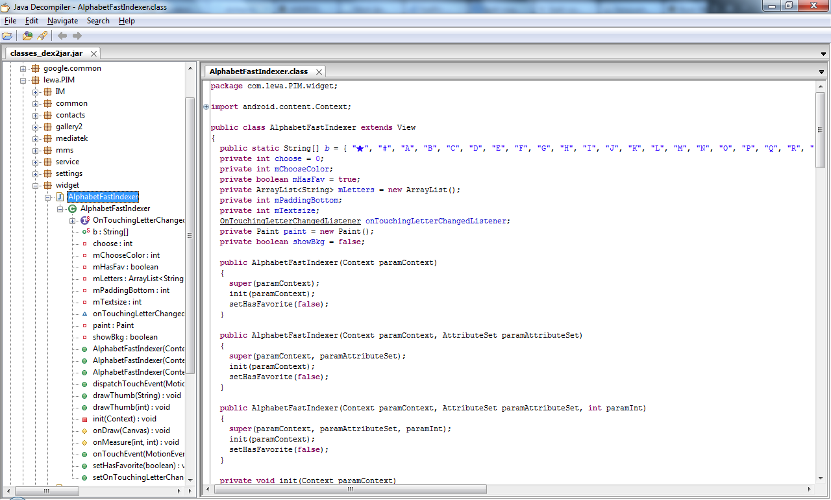This screenshot has width=831, height=500.
Task: Close the AlphabetFastIndexer.class tab
Action: click(319, 71)
